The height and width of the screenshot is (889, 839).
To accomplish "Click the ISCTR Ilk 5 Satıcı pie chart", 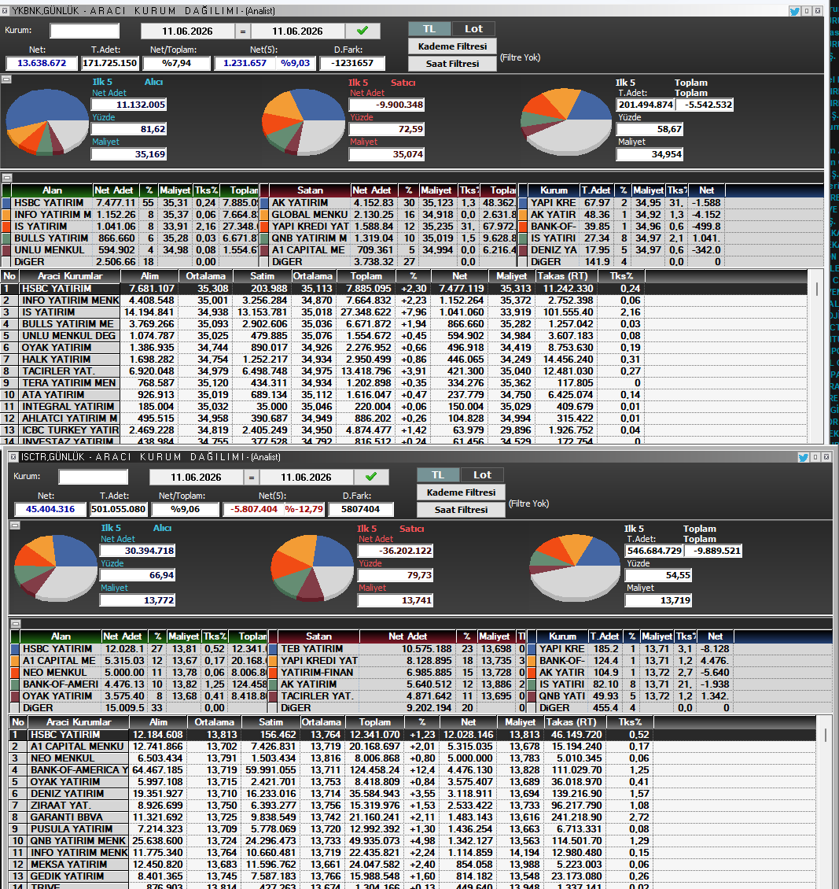I will 312,569.
